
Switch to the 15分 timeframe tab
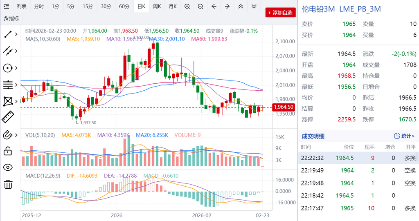[88, 7]
